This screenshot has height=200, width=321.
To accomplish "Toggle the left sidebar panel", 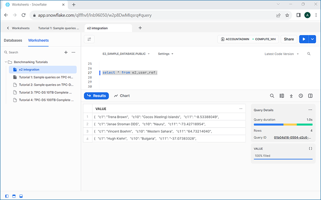I will tap(7, 196).
